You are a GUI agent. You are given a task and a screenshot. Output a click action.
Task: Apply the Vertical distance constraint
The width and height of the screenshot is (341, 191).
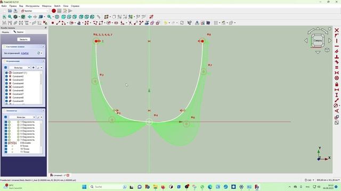337,95
